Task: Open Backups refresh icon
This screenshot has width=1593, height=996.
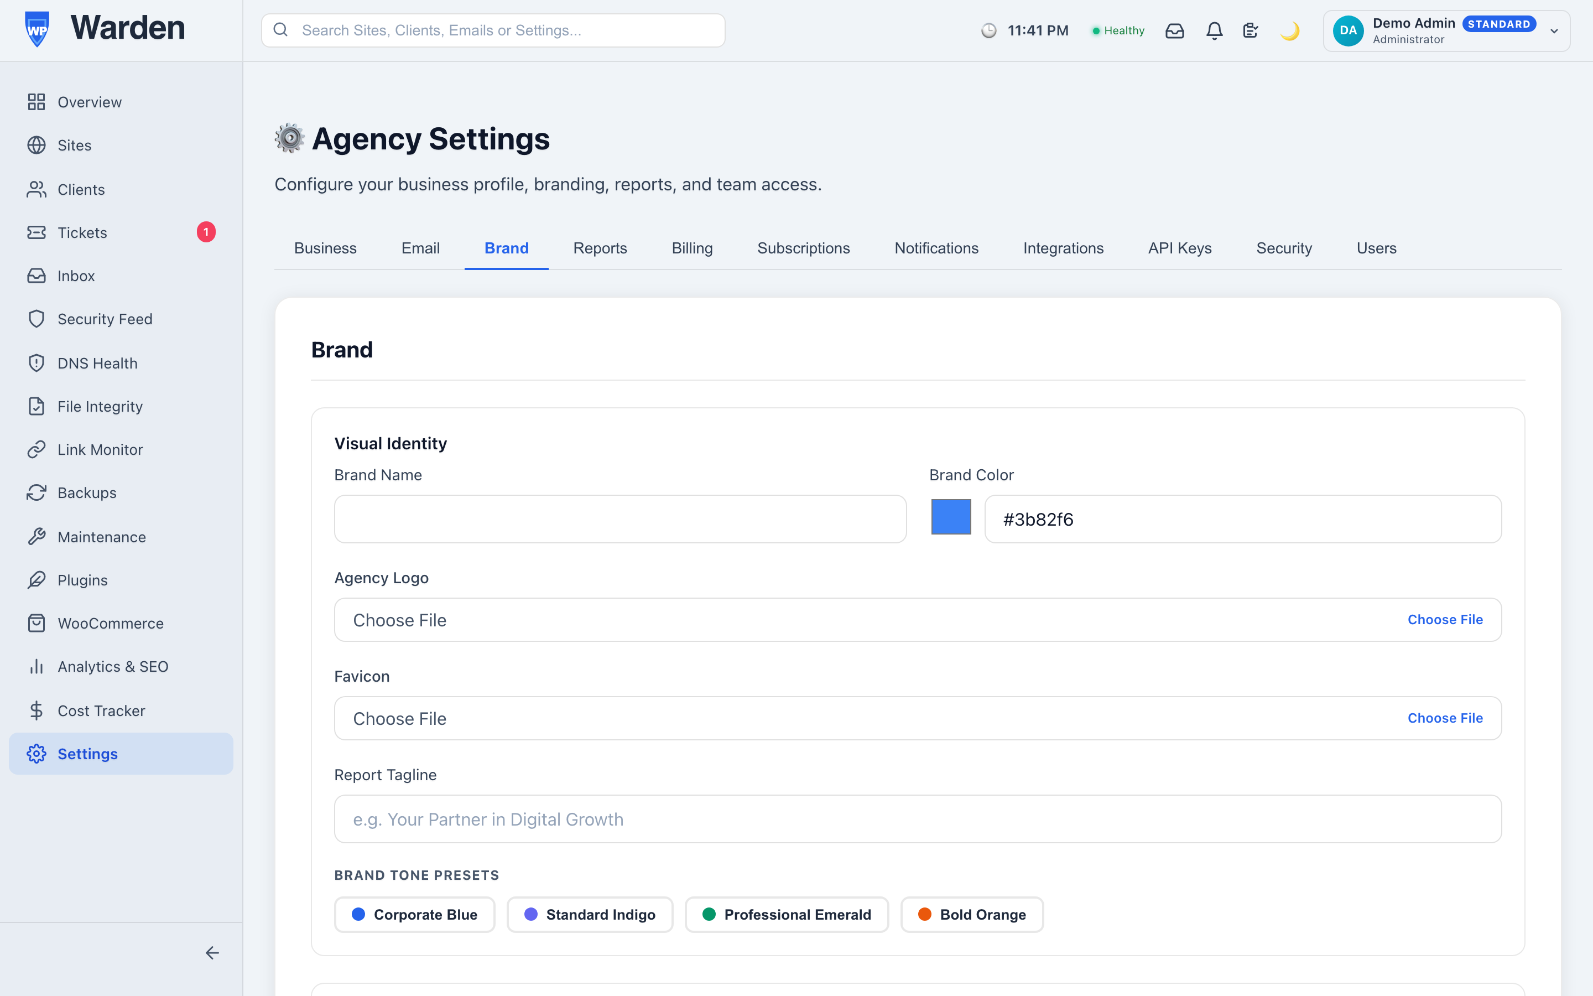Action: tap(36, 492)
